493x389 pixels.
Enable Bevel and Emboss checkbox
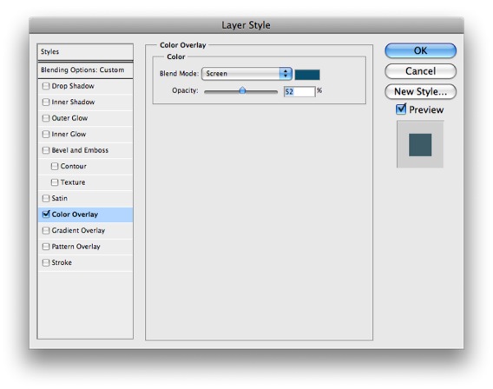[x=46, y=150]
